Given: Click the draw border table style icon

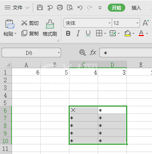Looking at the screenshot, I should (113, 33).
